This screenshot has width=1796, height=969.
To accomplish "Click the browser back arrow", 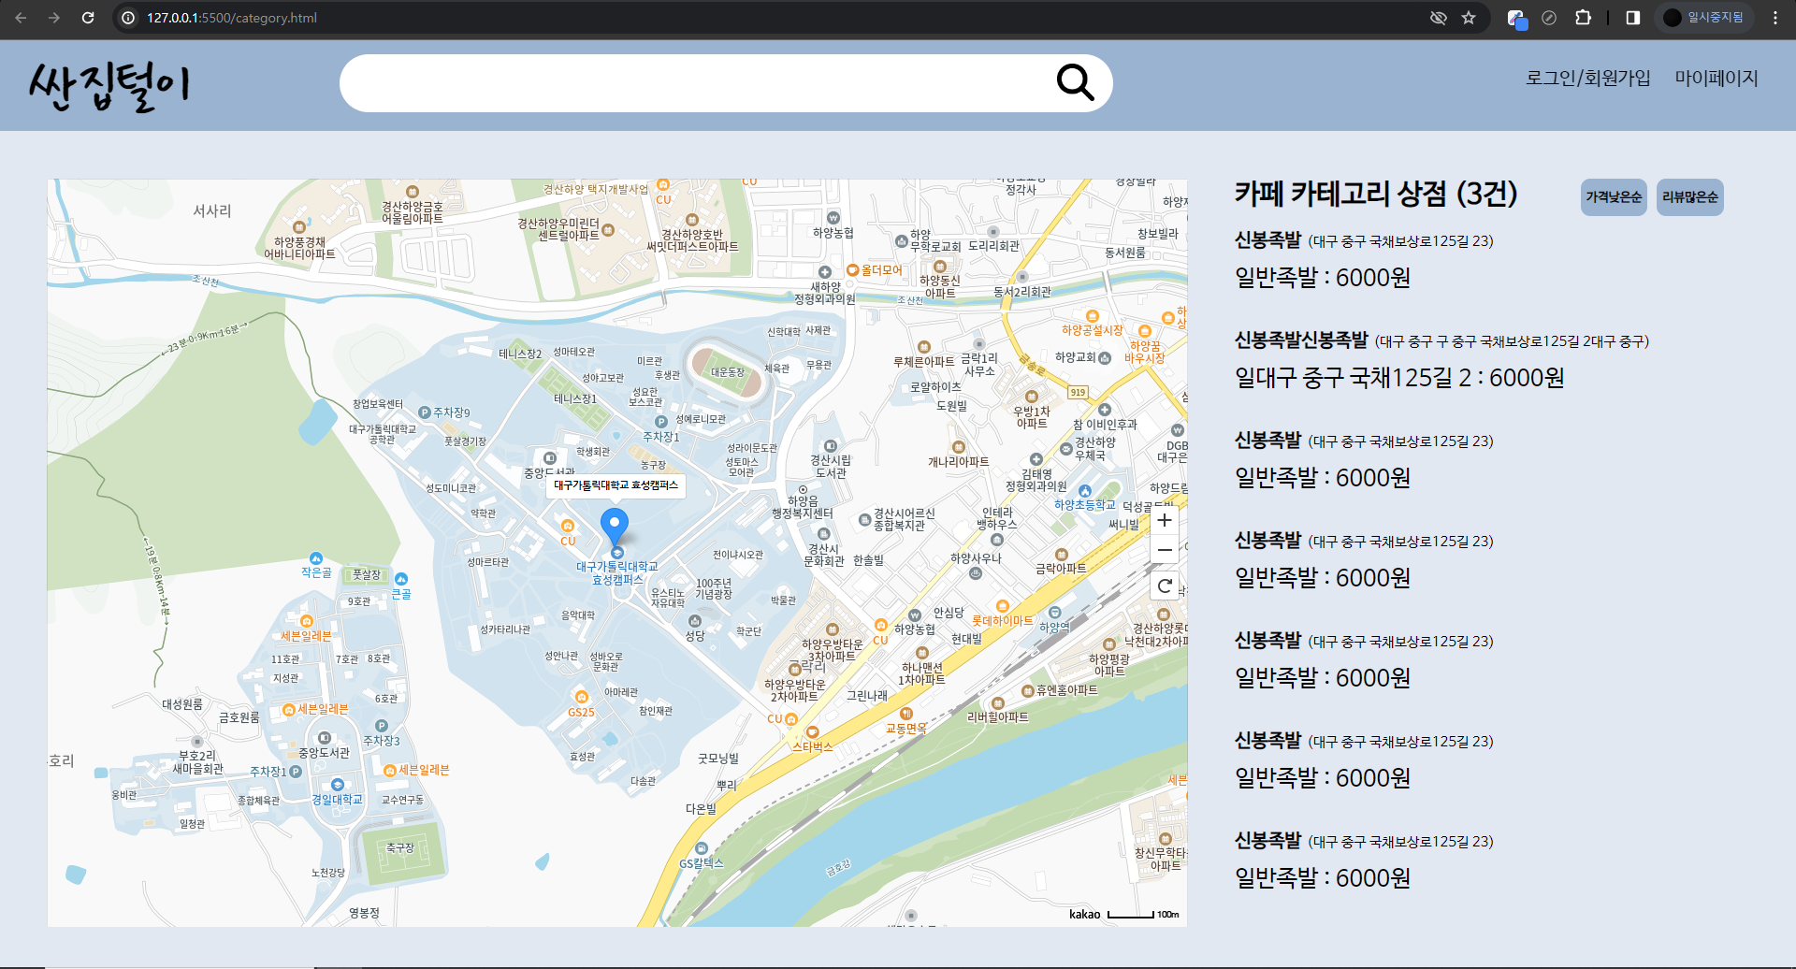I will click(x=21, y=18).
